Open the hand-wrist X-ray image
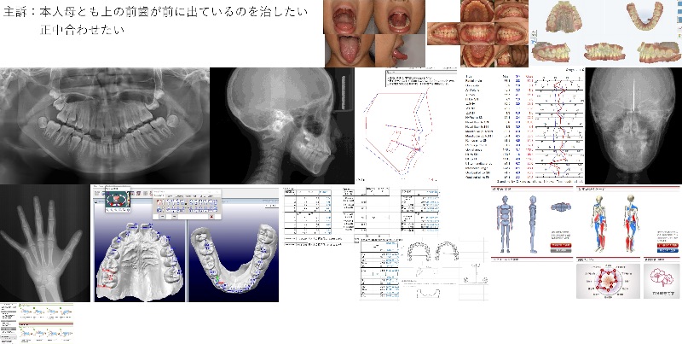The height and width of the screenshot is (344, 682). (x=44, y=243)
